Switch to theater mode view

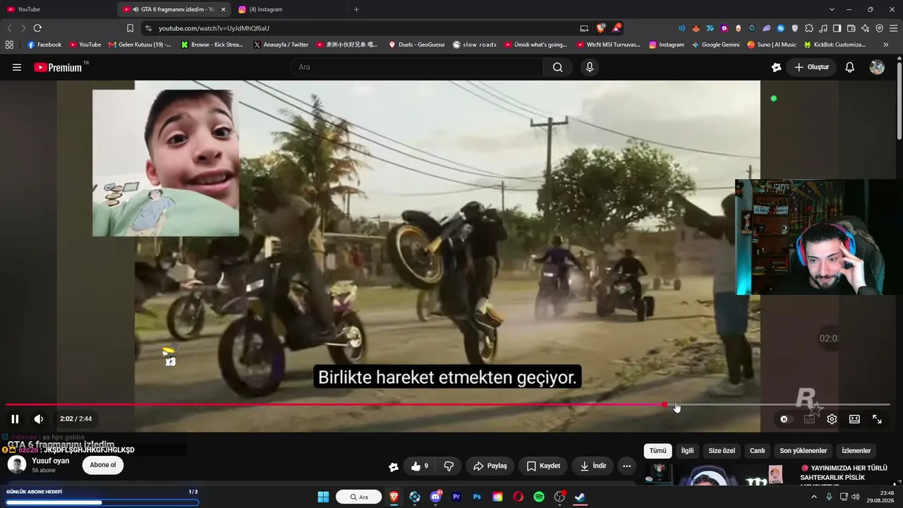click(854, 419)
